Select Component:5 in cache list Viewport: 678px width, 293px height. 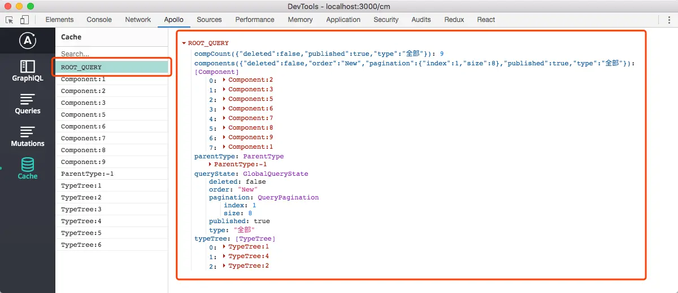pyautogui.click(x=112, y=114)
